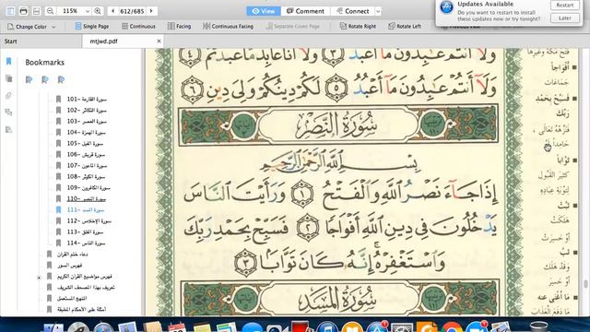Click Restart in the update notification
590x332 pixels.
[x=565, y=6]
